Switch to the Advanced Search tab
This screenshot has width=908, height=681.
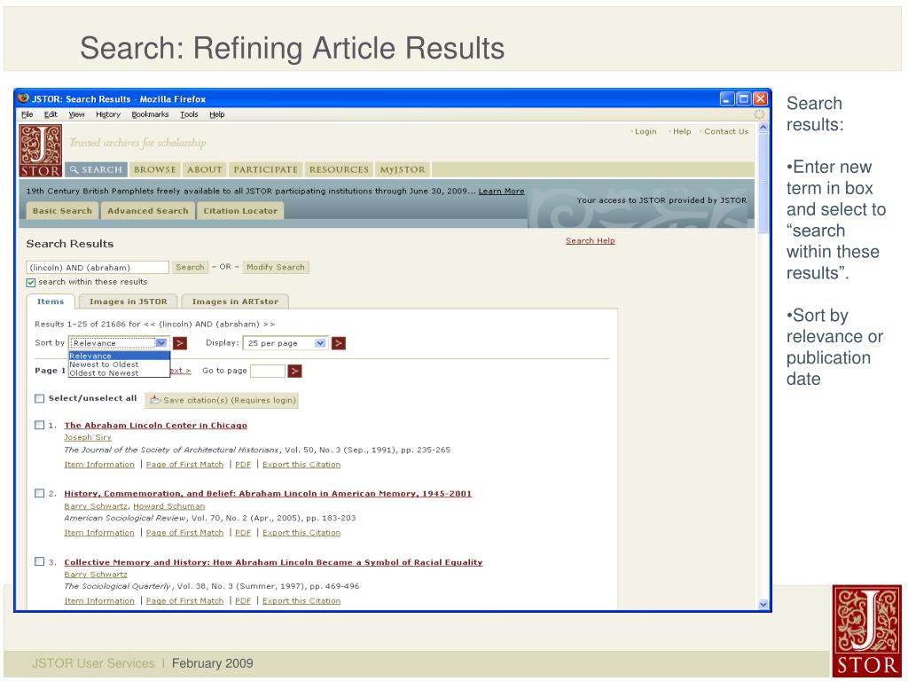(x=148, y=211)
